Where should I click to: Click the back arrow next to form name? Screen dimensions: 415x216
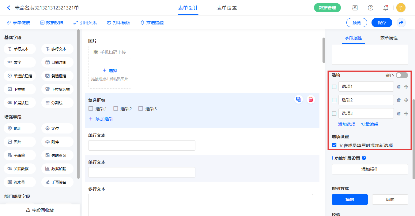point(9,8)
